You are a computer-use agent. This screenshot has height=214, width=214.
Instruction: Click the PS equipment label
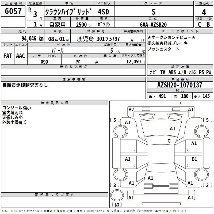[x=201, y=72]
